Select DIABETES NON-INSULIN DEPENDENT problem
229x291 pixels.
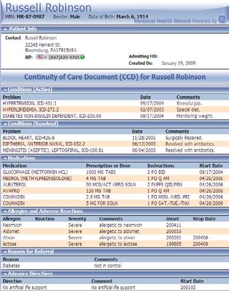click(52, 116)
